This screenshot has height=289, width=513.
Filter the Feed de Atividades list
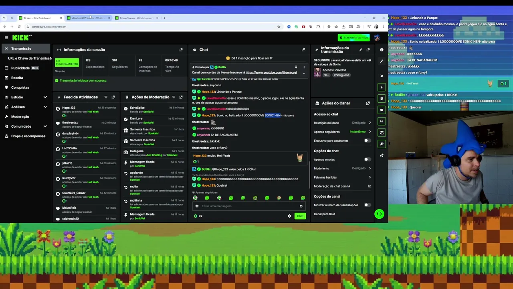click(x=106, y=97)
